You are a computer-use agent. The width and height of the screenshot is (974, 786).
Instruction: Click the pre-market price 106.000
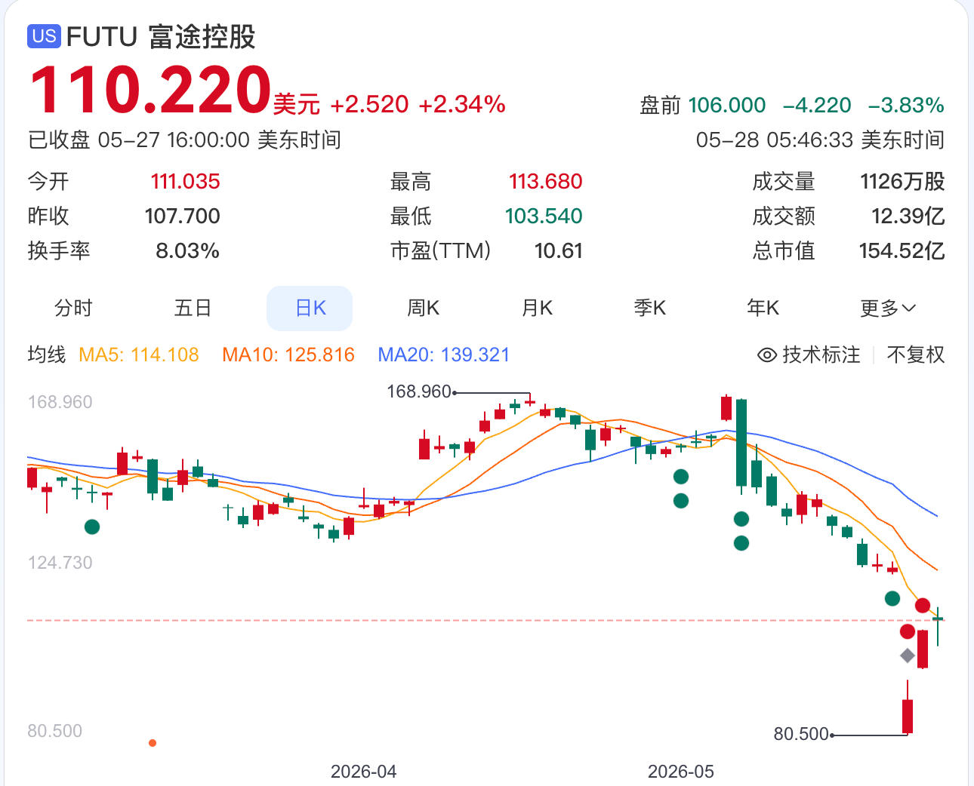click(x=727, y=105)
